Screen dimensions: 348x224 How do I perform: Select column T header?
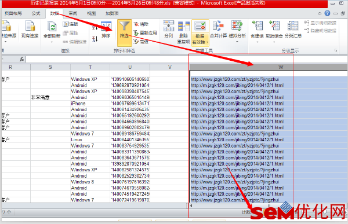90,67
